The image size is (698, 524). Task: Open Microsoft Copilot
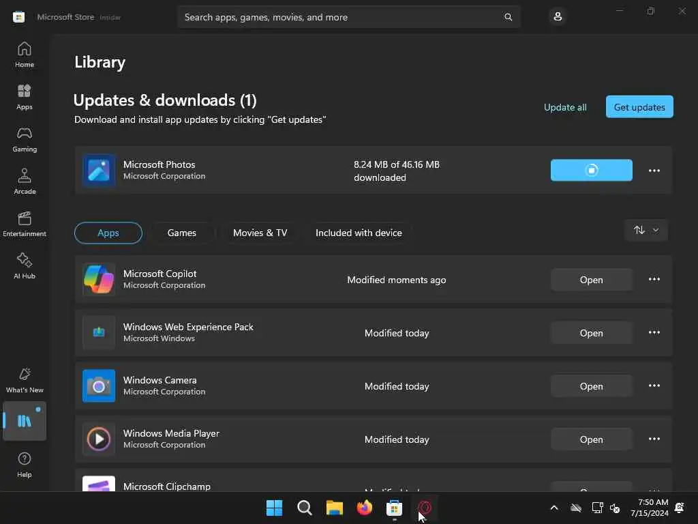591,280
